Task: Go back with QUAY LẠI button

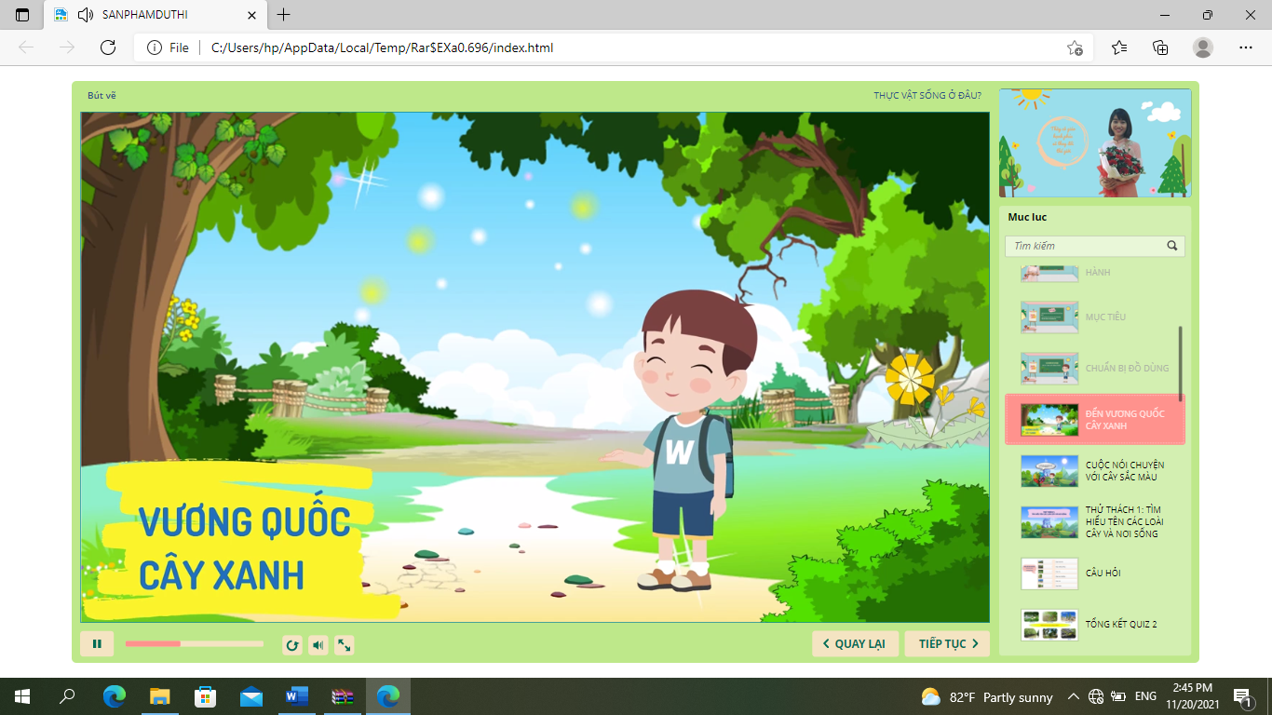Action: pos(855,644)
